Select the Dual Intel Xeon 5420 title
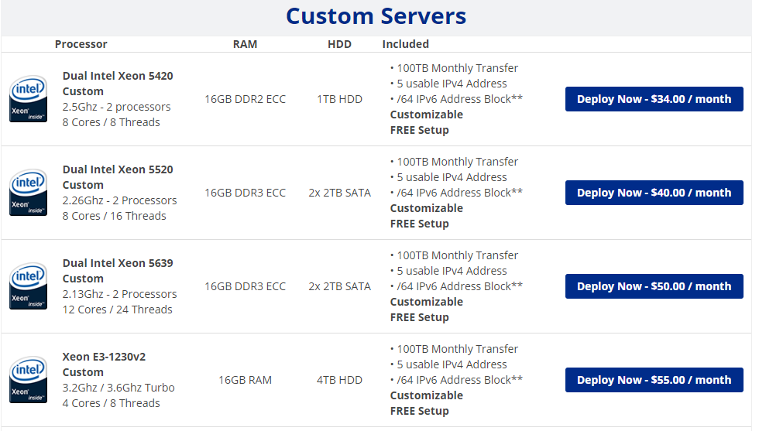The width and height of the screenshot is (759, 431). (x=118, y=76)
